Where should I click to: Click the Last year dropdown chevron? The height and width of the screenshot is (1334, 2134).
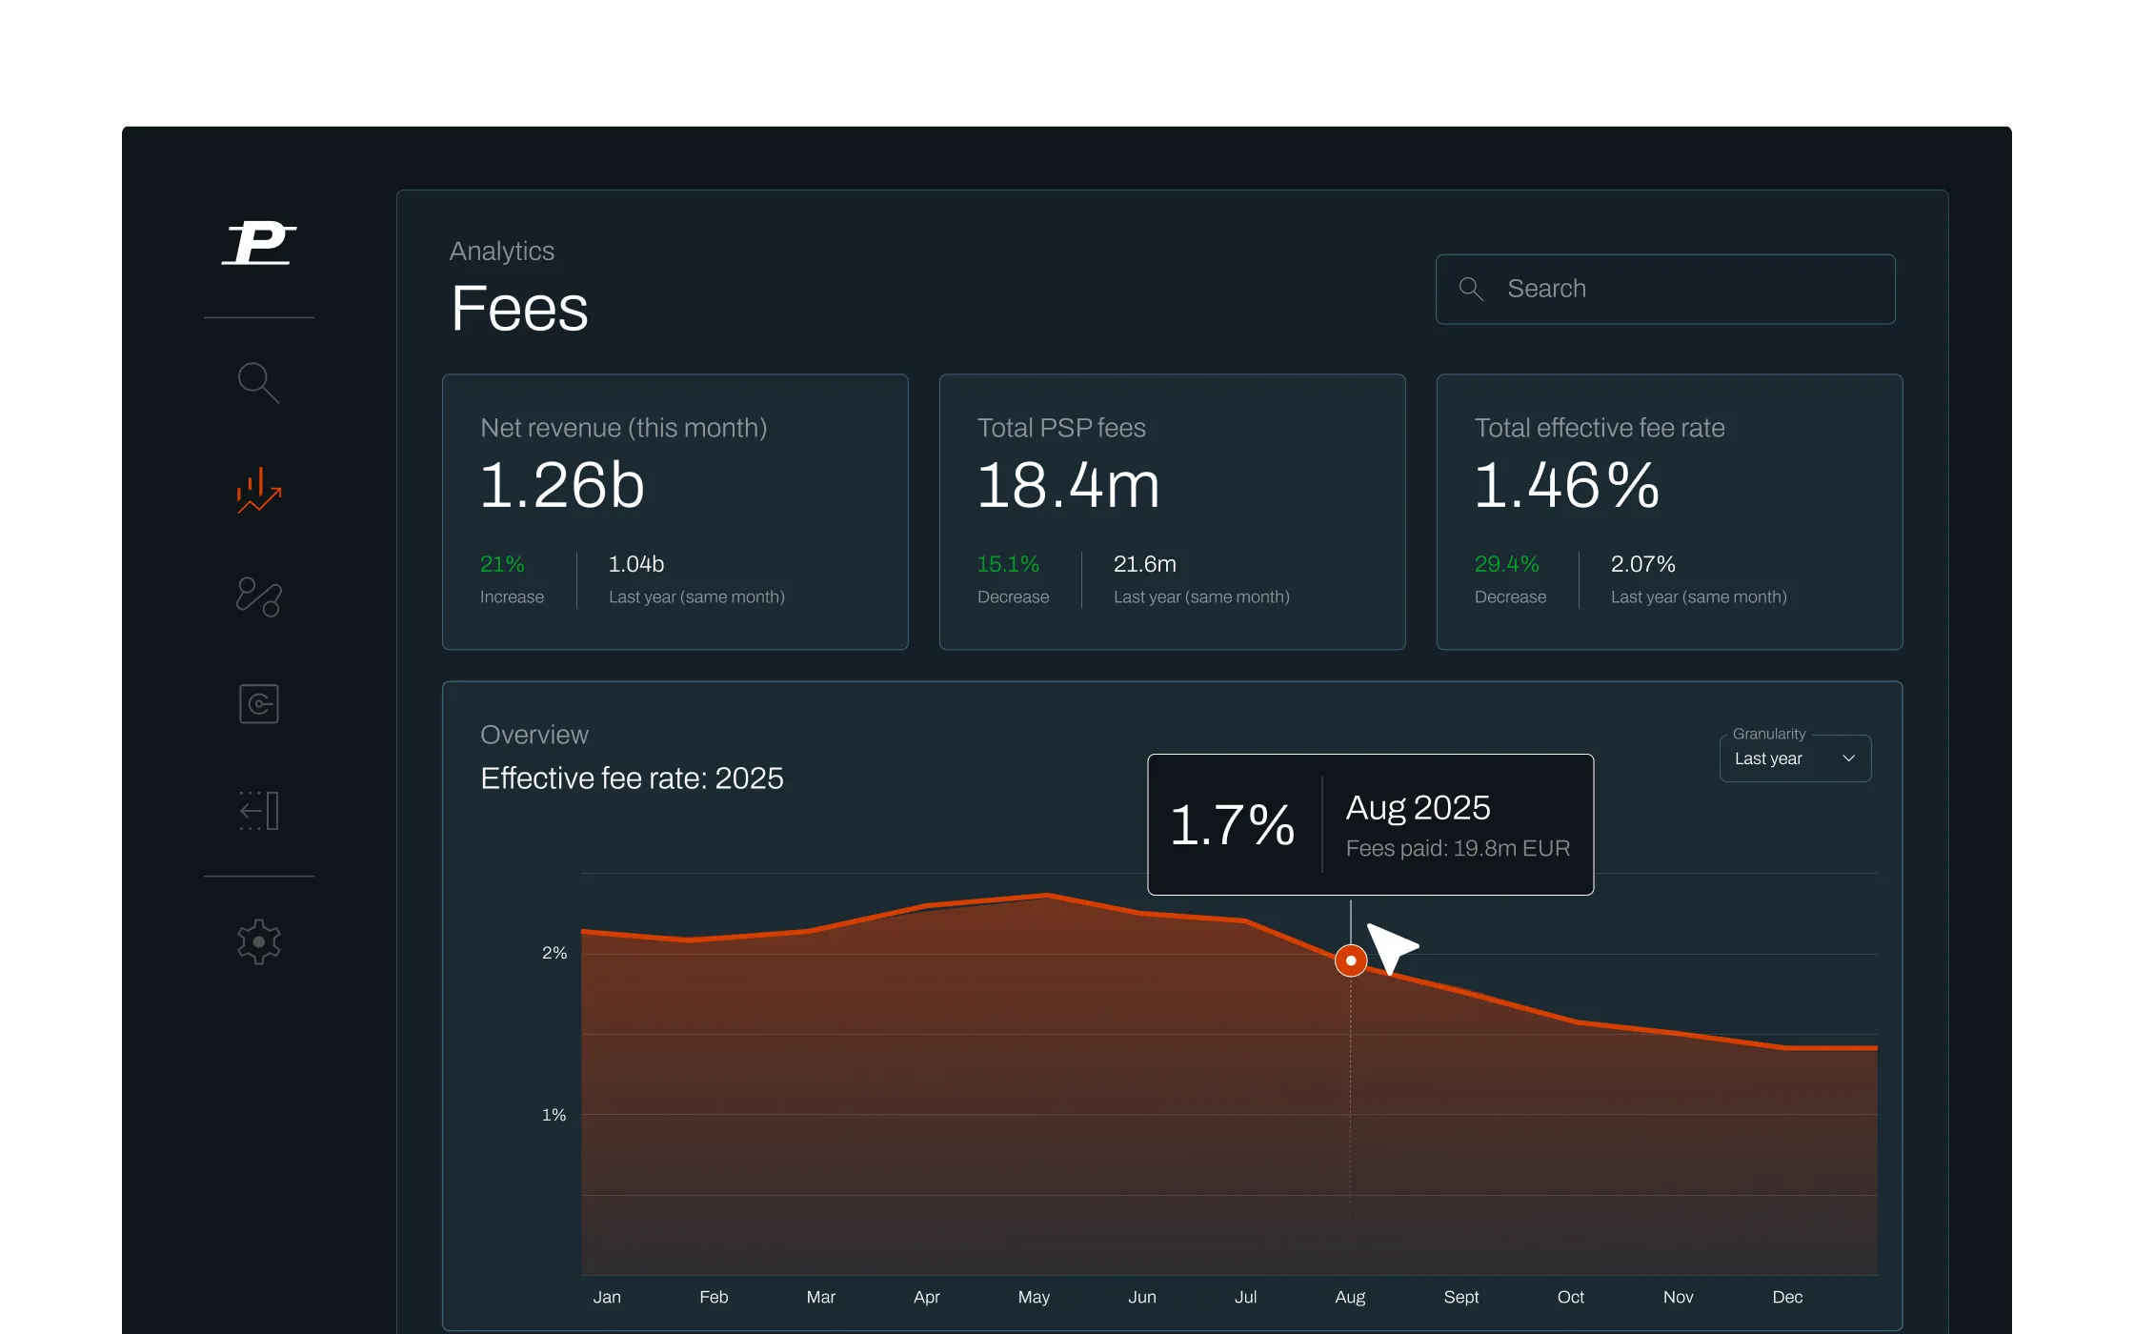[1848, 758]
